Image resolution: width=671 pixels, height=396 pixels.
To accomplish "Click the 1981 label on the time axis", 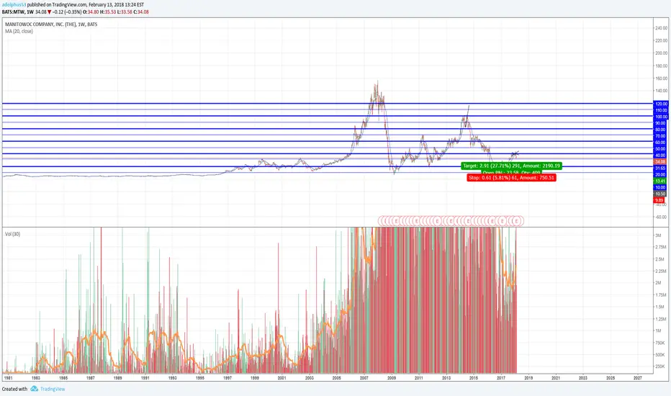I will tap(8, 378).
